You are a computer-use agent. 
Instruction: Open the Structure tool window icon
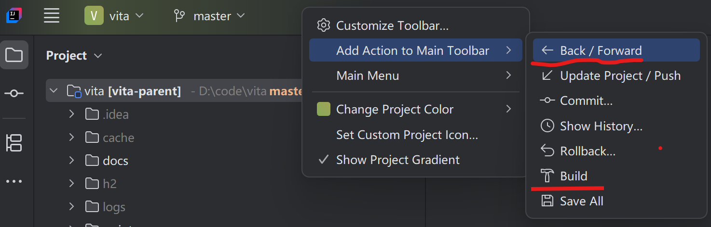click(x=14, y=143)
